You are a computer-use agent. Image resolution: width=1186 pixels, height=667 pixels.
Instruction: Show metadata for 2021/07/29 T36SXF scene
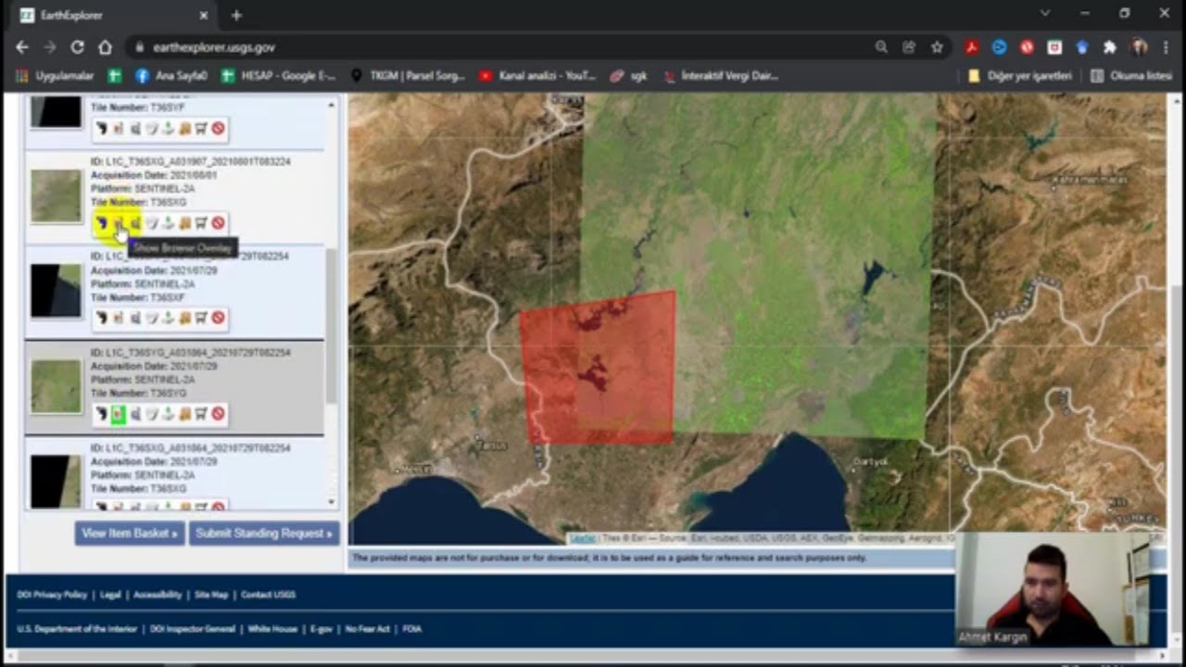152,319
